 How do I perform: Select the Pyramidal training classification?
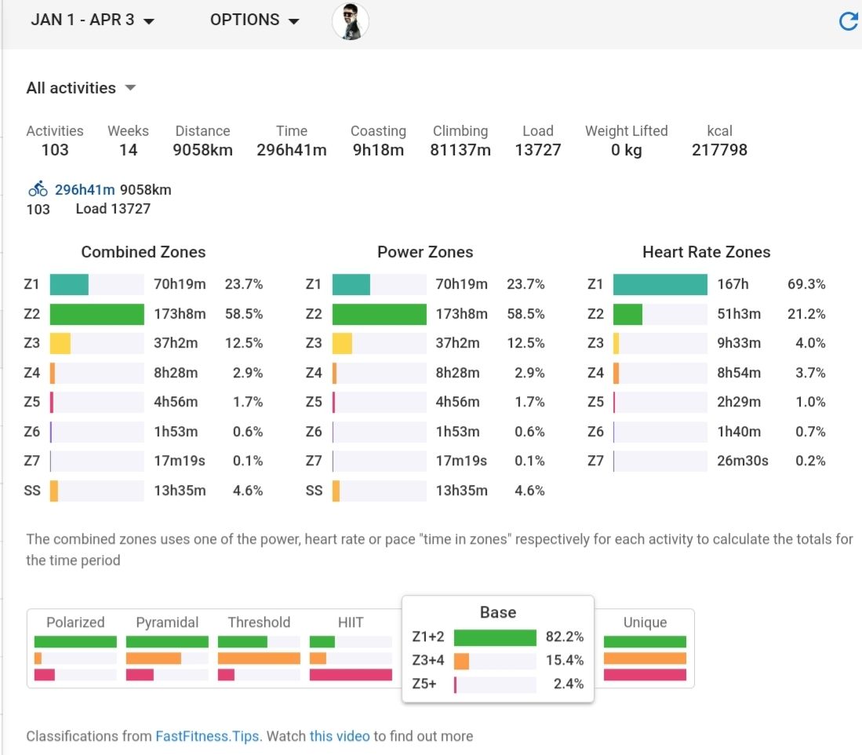click(x=167, y=649)
